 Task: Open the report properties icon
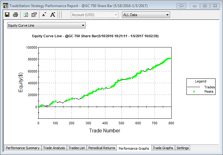click(34, 15)
